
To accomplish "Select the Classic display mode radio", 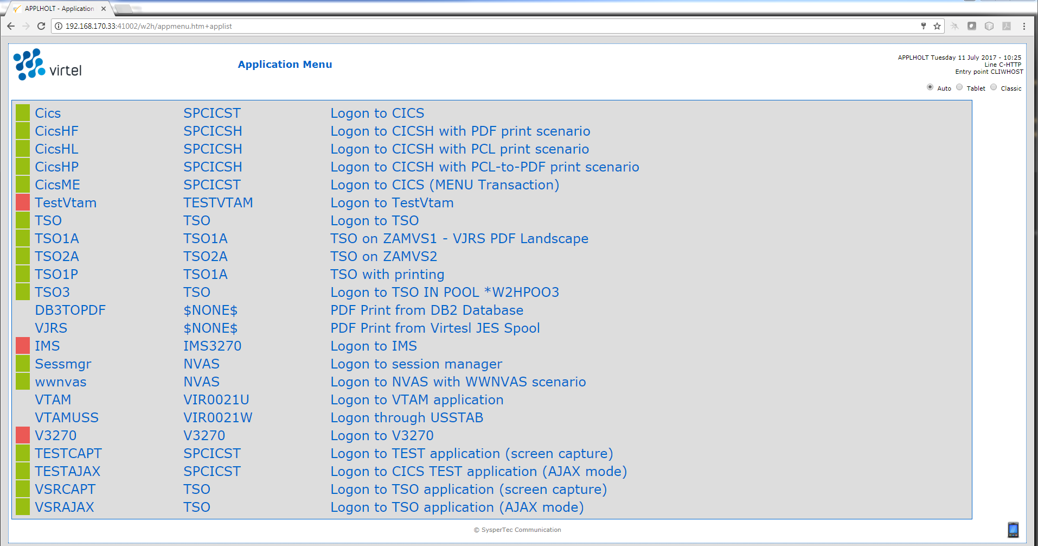I will 994,87.
